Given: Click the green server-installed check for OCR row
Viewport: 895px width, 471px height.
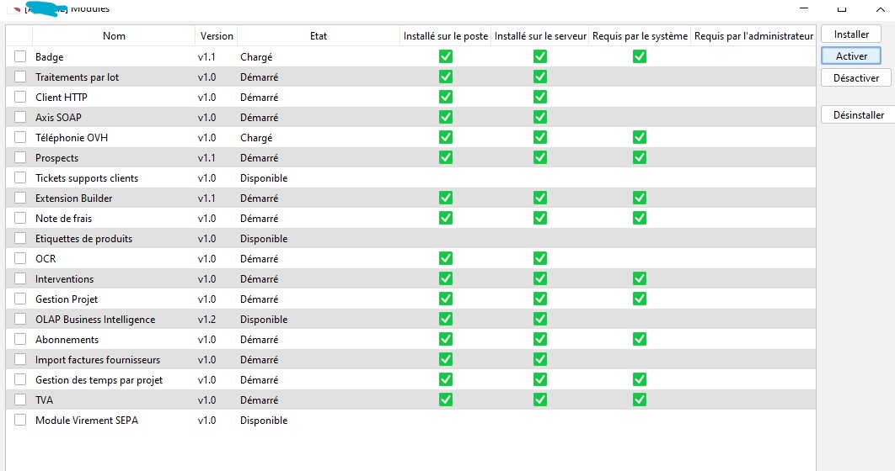Looking at the screenshot, I should [540, 258].
